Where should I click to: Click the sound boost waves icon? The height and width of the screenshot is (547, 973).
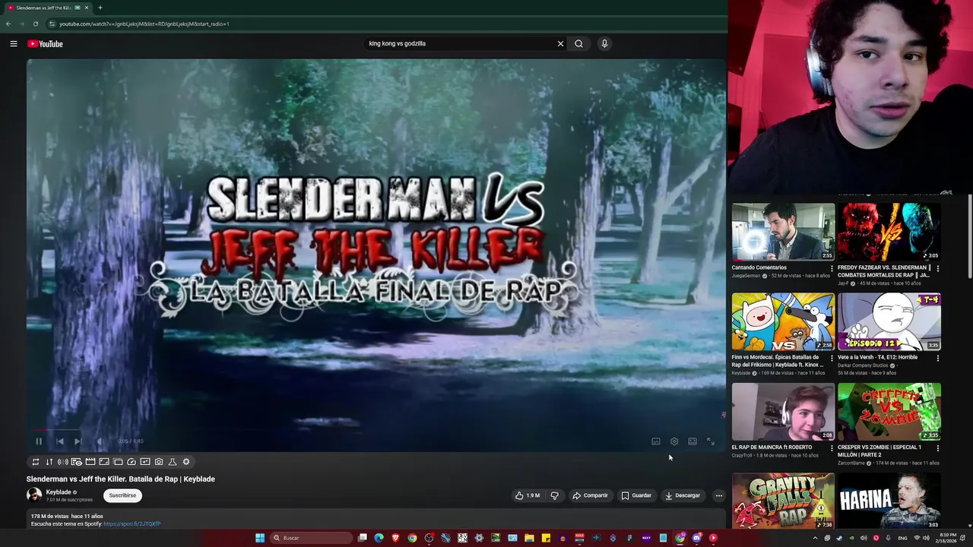[x=63, y=461]
